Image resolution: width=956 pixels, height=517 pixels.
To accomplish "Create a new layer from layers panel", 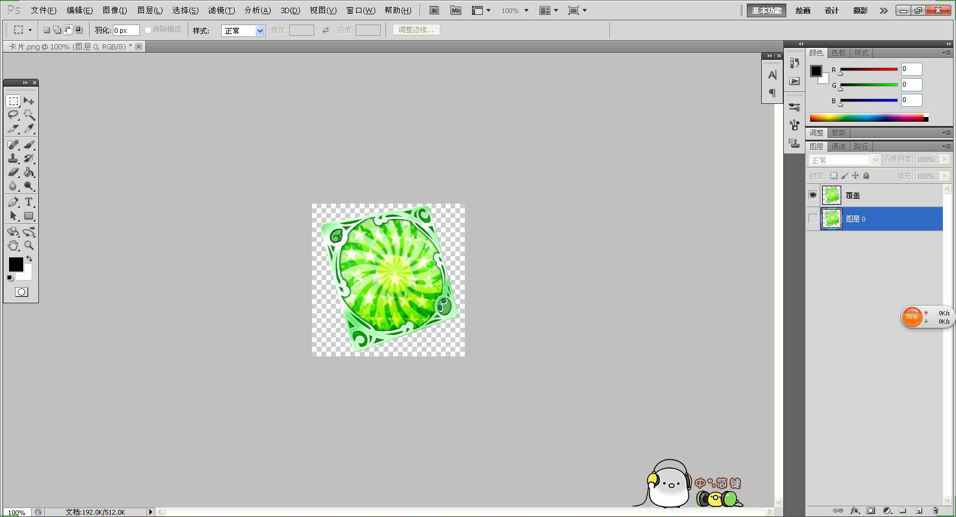I will [x=920, y=510].
